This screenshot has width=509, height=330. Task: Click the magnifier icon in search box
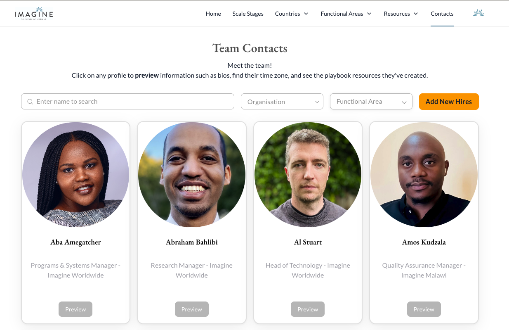coord(30,102)
